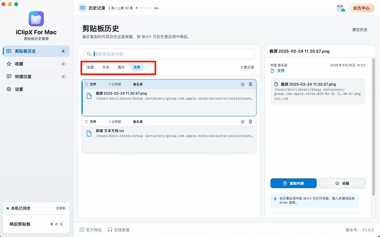Switch to the 全部 filter tab

click(x=90, y=67)
